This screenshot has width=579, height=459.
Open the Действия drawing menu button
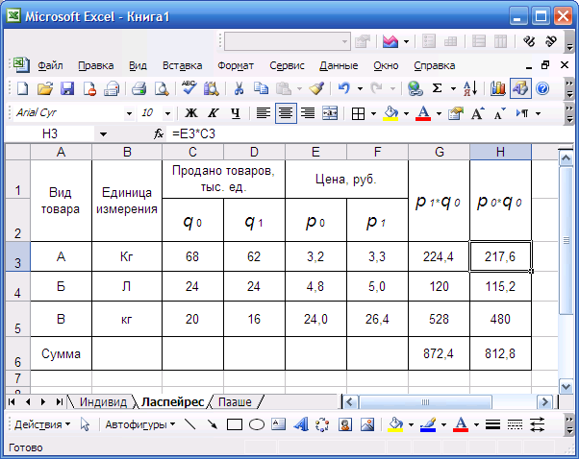41,424
